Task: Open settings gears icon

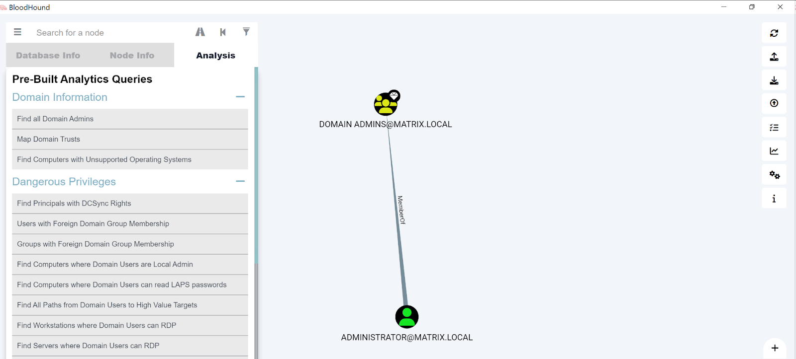Action: (x=774, y=175)
